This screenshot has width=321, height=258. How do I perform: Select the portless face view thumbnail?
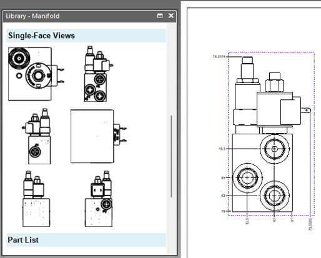(36, 199)
